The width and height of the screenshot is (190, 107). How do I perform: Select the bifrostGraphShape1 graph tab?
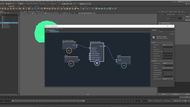(50, 30)
